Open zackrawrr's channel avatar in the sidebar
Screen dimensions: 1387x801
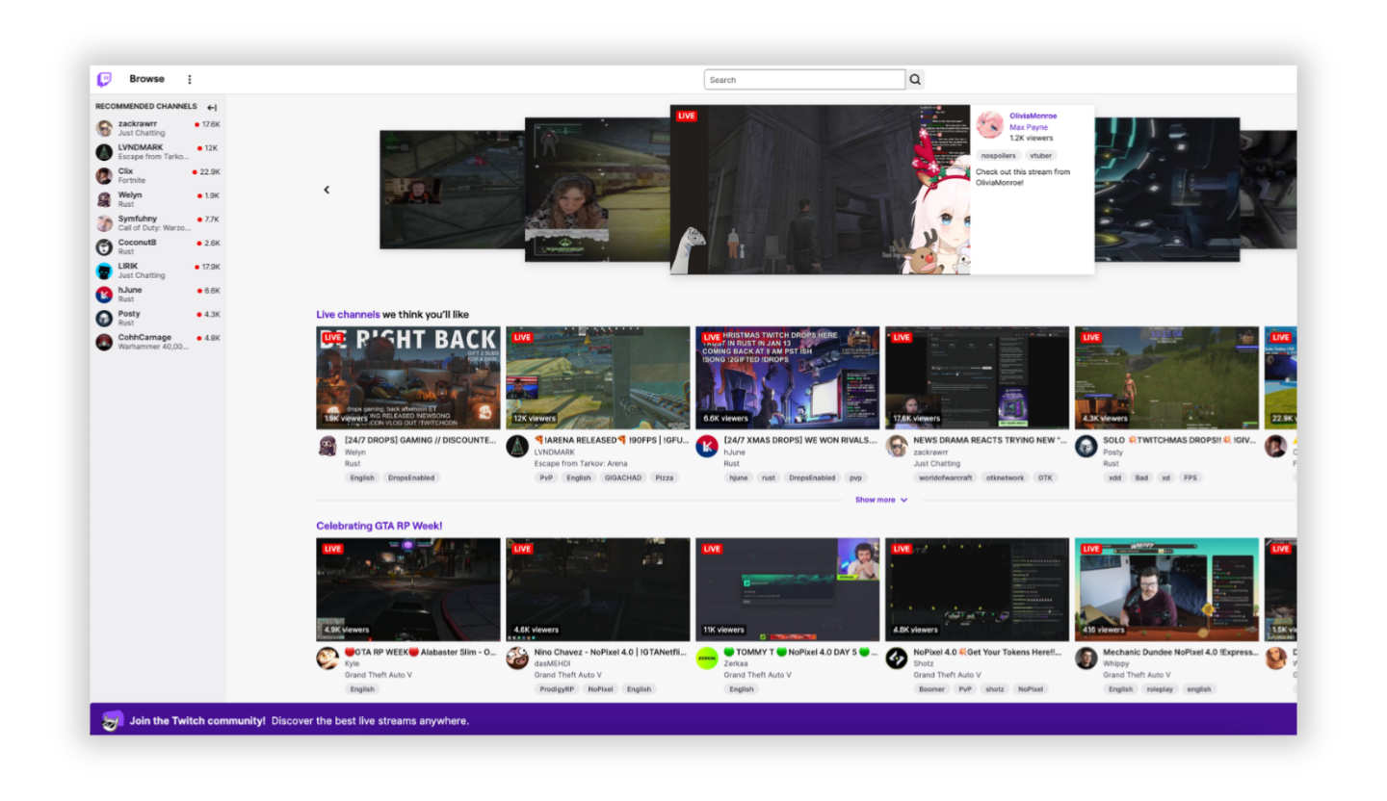pyautogui.click(x=103, y=127)
